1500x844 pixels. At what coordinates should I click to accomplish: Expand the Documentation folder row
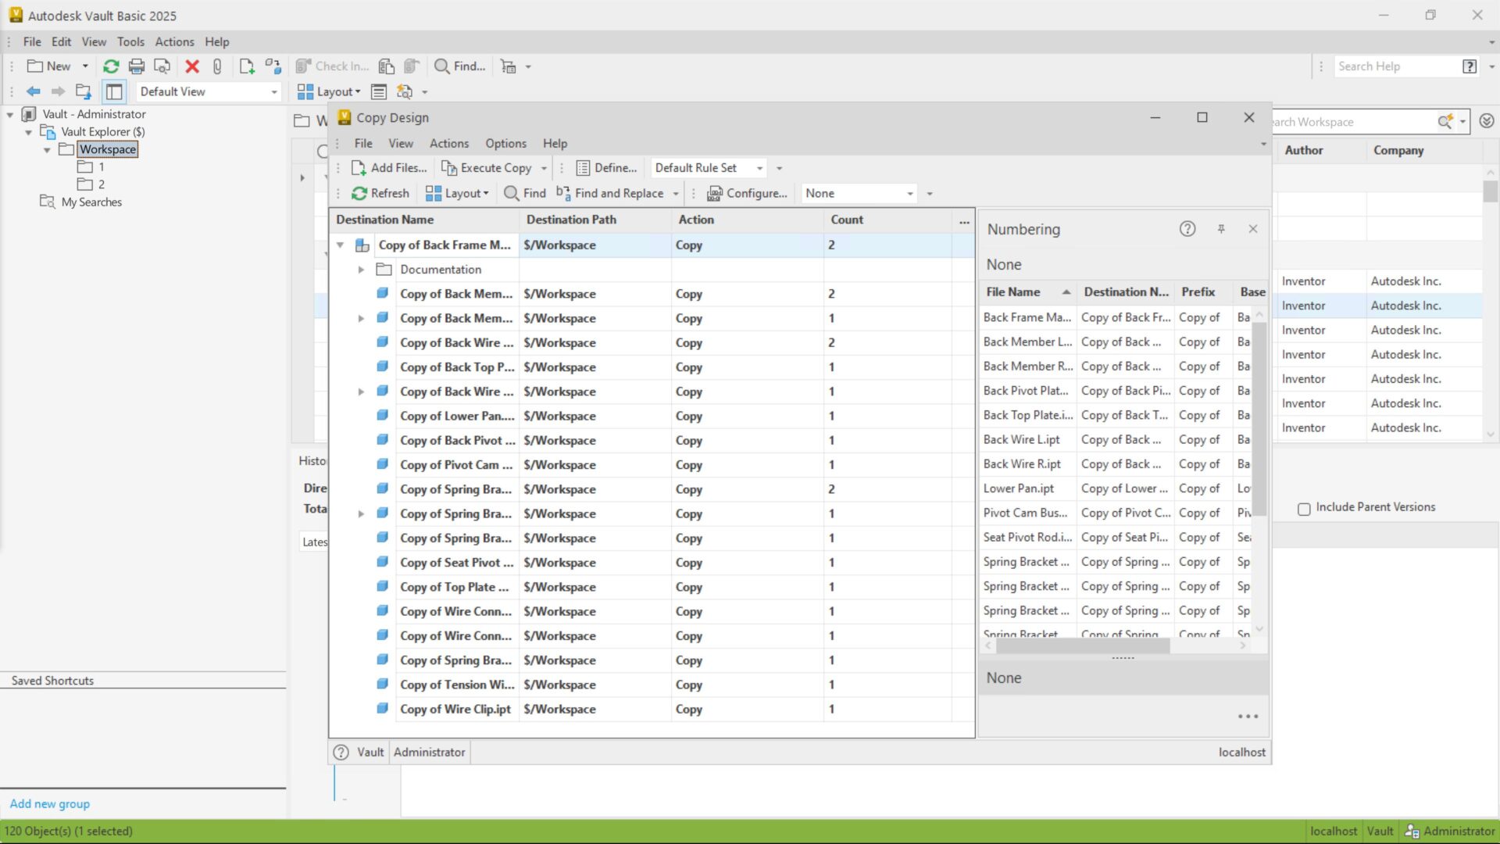coord(361,270)
